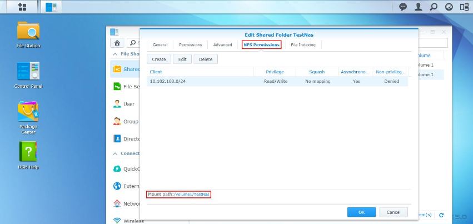Open the taskbar search magnifier icon

(434, 7)
